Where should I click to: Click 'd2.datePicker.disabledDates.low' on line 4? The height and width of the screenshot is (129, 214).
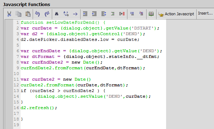[65, 40]
